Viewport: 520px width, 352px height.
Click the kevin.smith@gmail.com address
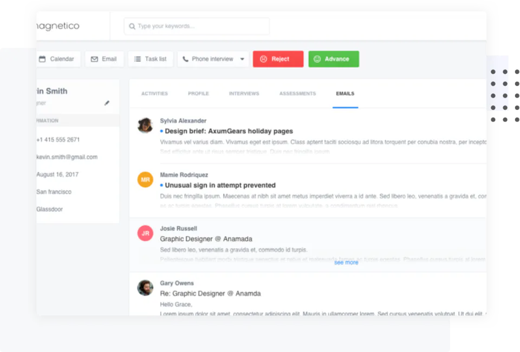point(67,157)
